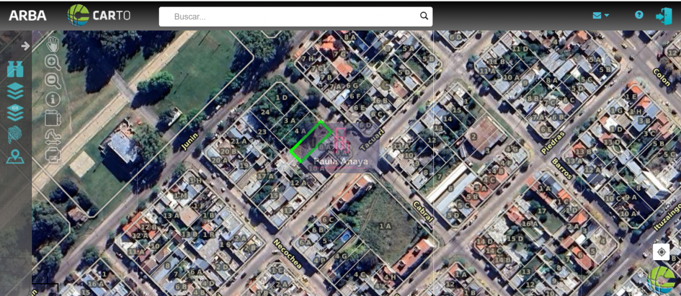Open the location marker tool
Image resolution: width=681 pixels, height=296 pixels.
coord(15,157)
